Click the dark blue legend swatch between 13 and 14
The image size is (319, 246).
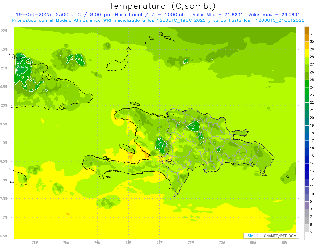click(307, 167)
